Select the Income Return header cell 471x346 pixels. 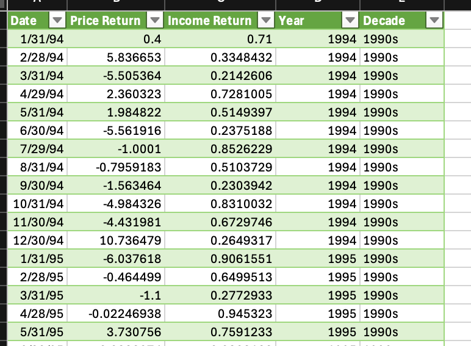tap(220, 20)
